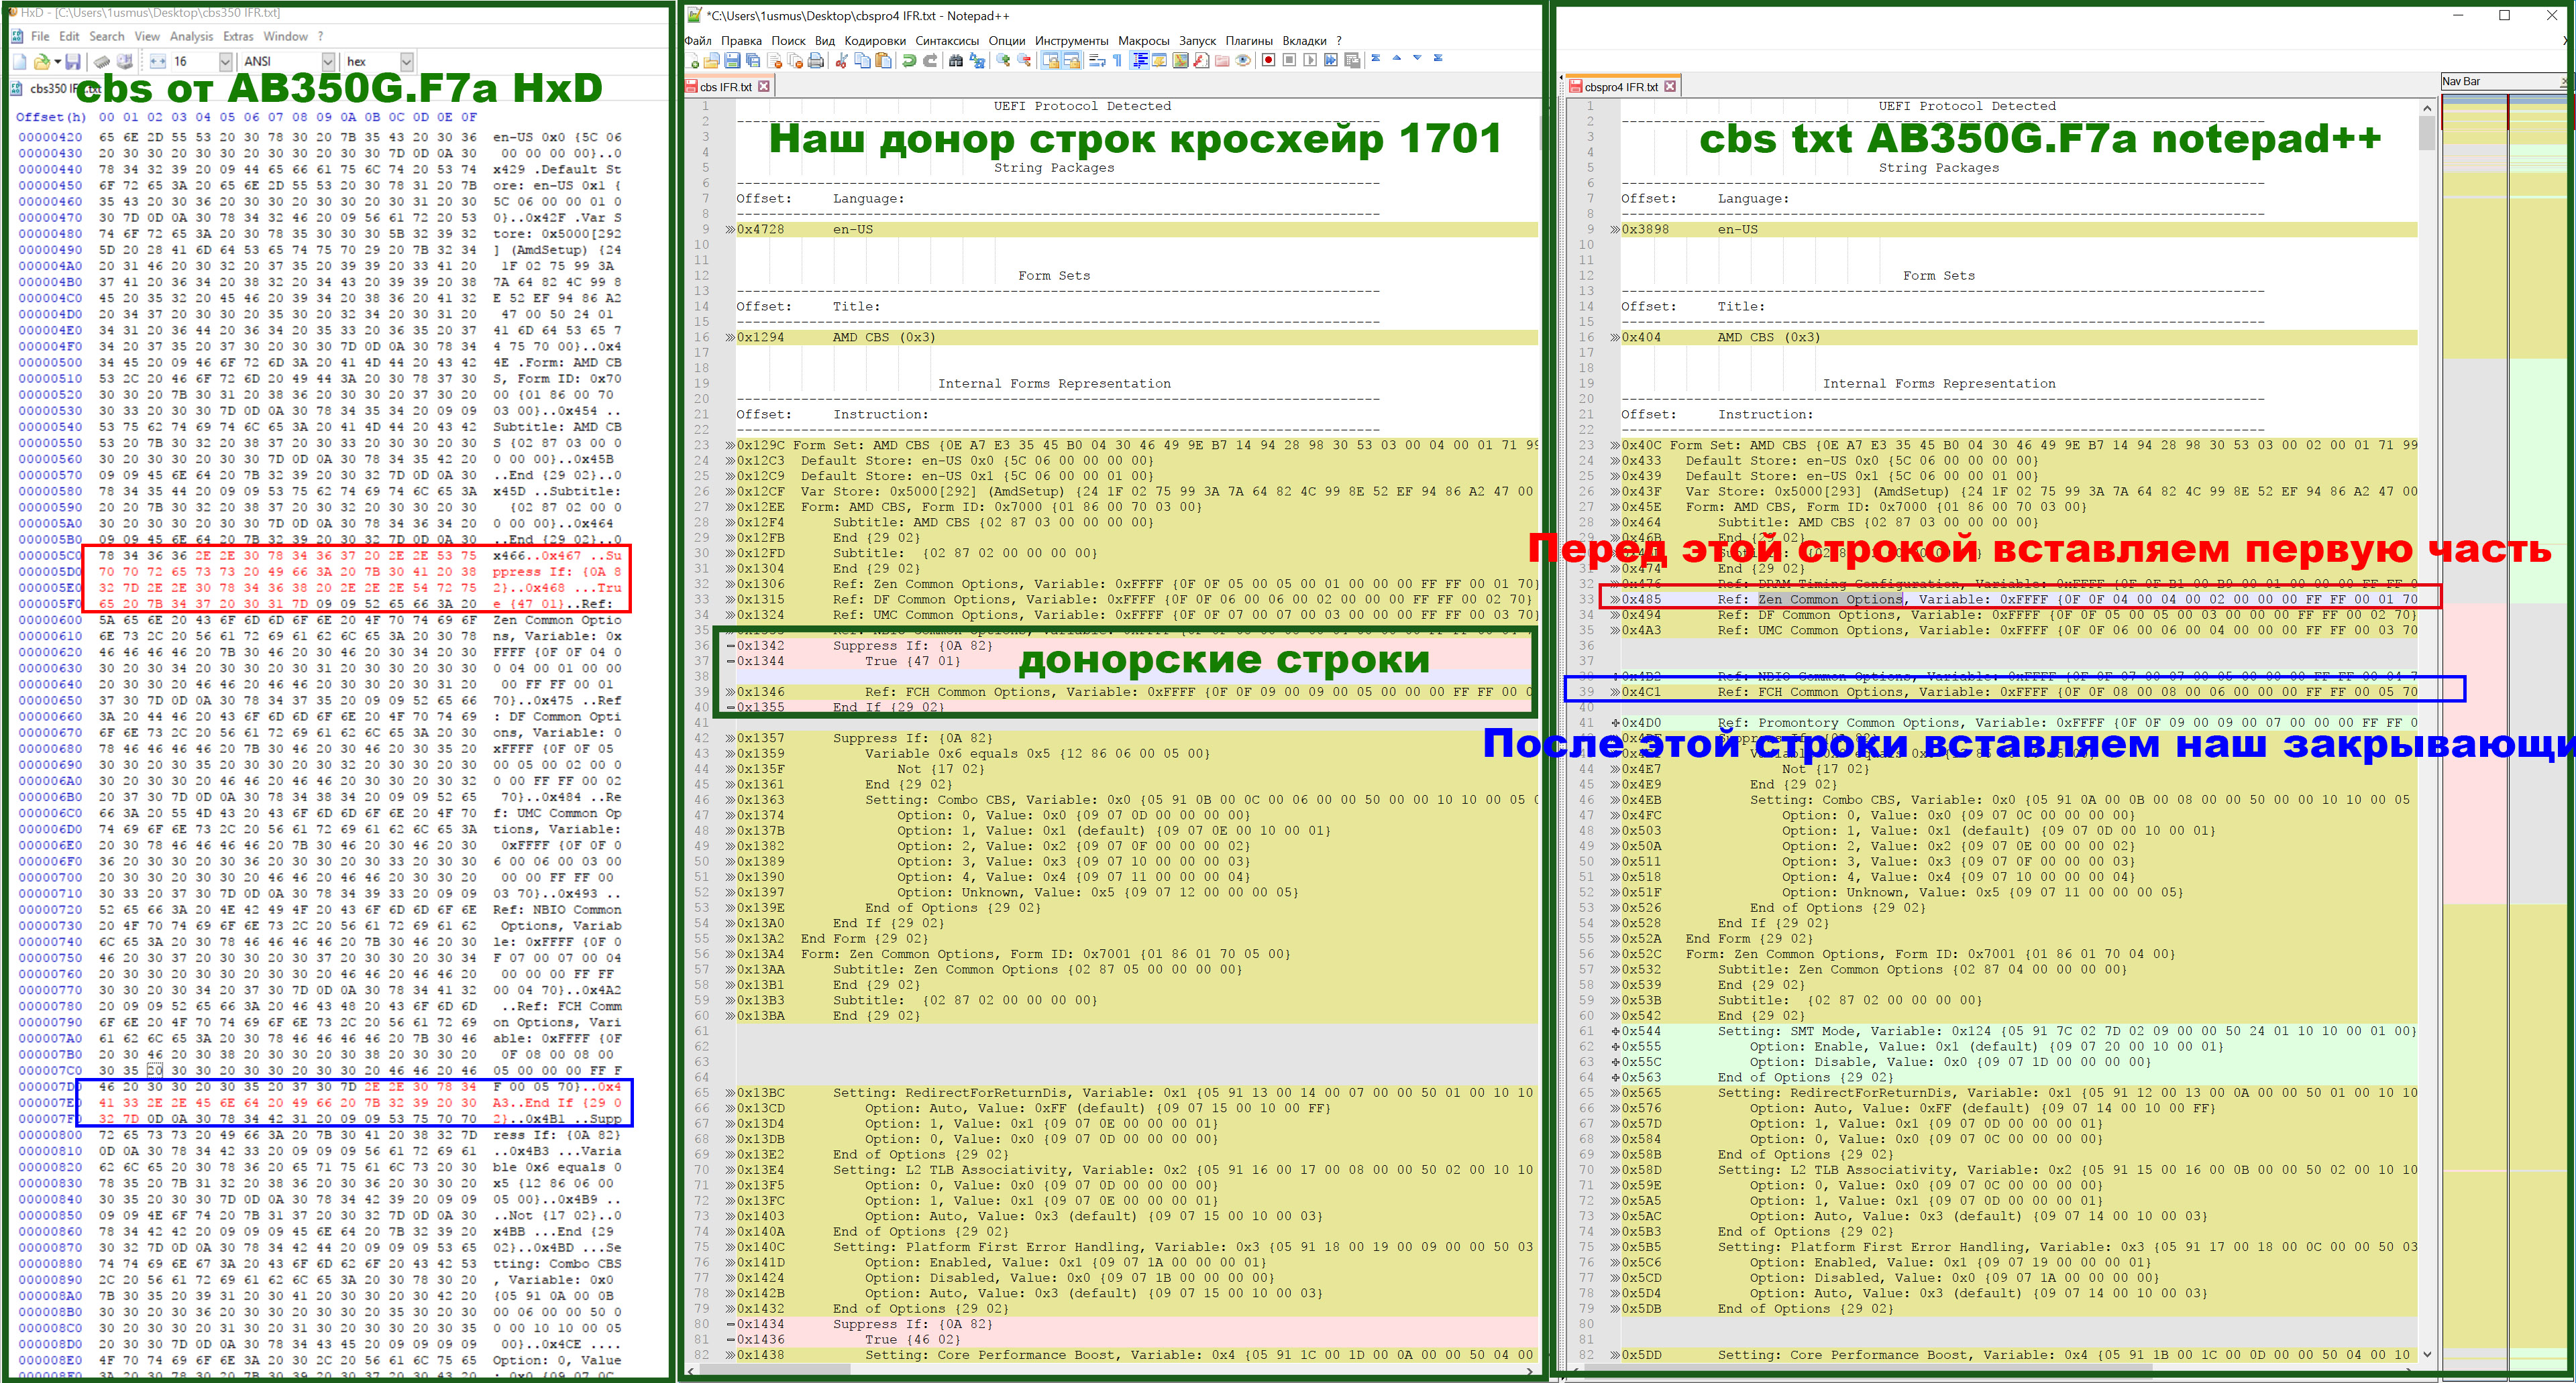Click the Cut scissors icon
The image size is (2576, 1383).
[842, 61]
